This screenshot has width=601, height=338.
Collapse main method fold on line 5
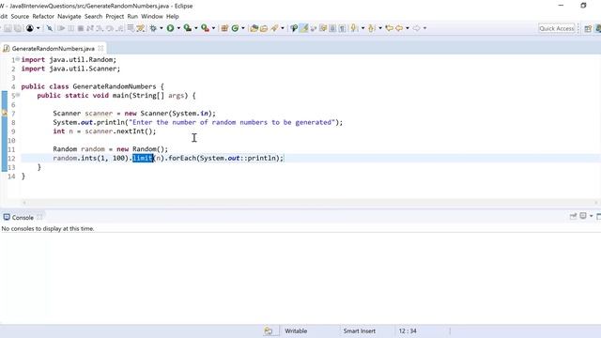(18, 95)
